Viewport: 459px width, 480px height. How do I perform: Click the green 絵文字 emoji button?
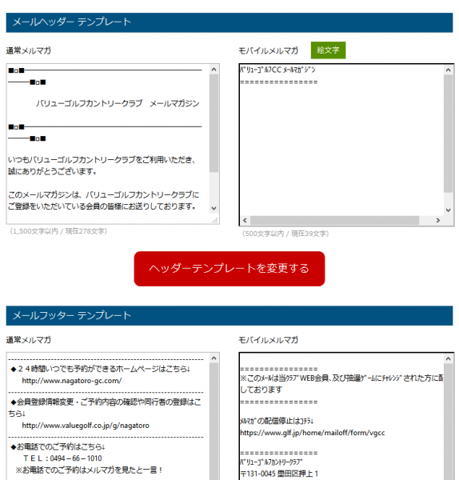click(x=328, y=50)
